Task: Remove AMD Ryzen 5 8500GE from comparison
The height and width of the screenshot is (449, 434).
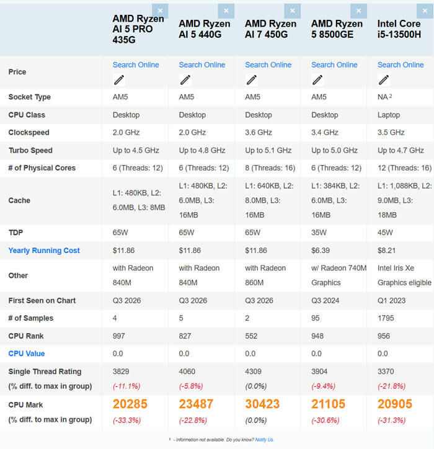Action: click(359, 11)
